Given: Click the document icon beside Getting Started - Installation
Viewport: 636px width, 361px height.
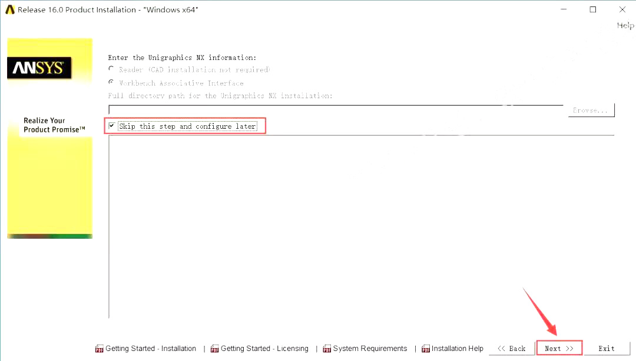Looking at the screenshot, I should (x=99, y=348).
